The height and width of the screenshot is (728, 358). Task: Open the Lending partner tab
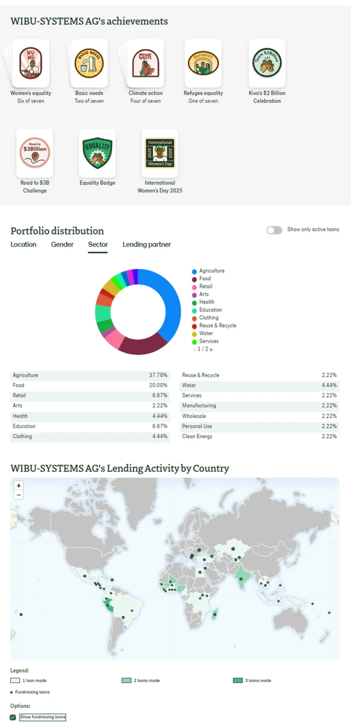(147, 245)
